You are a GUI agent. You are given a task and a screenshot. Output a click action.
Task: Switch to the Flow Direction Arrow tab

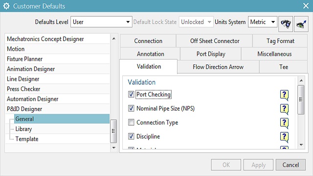tap(218, 67)
